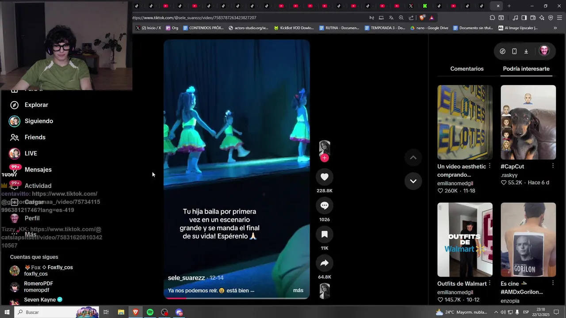Open options menu for the #CapCut card
This screenshot has width=566, height=318.
[x=553, y=166]
